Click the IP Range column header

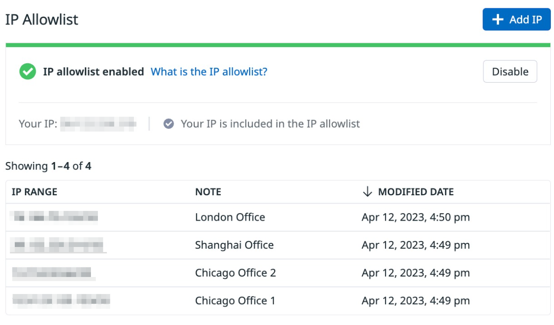pyautogui.click(x=35, y=192)
